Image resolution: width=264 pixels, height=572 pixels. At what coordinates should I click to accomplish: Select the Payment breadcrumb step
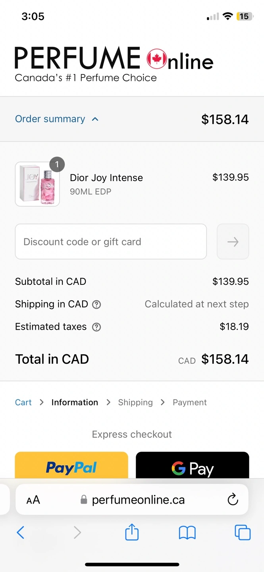coord(190,402)
